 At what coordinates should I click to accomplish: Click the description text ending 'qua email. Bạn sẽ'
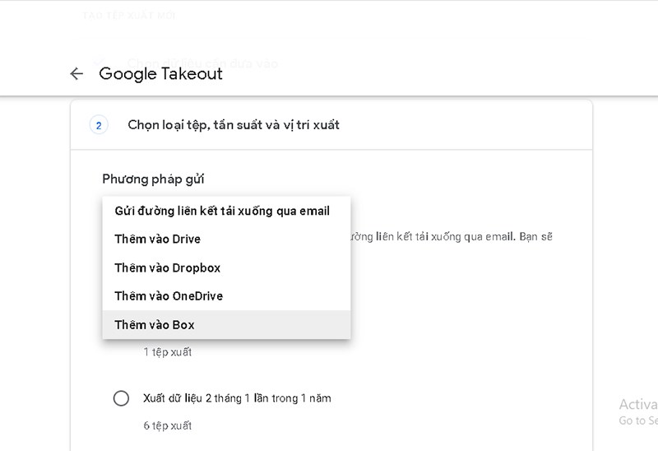click(x=452, y=237)
